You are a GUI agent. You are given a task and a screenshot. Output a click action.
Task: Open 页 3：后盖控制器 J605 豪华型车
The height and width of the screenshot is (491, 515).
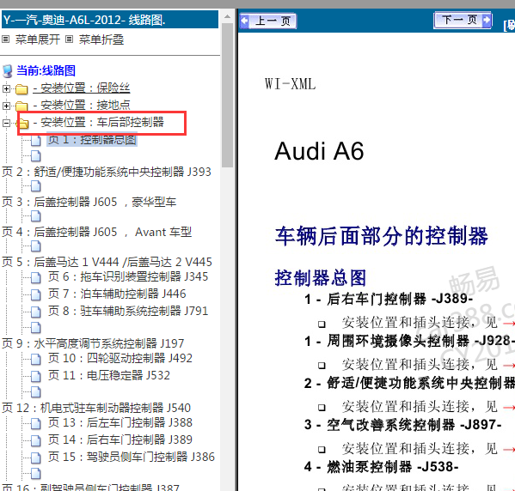(x=89, y=202)
